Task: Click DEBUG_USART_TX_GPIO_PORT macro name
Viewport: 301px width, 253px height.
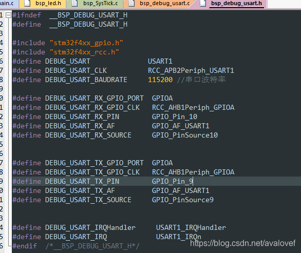Action: point(94,163)
